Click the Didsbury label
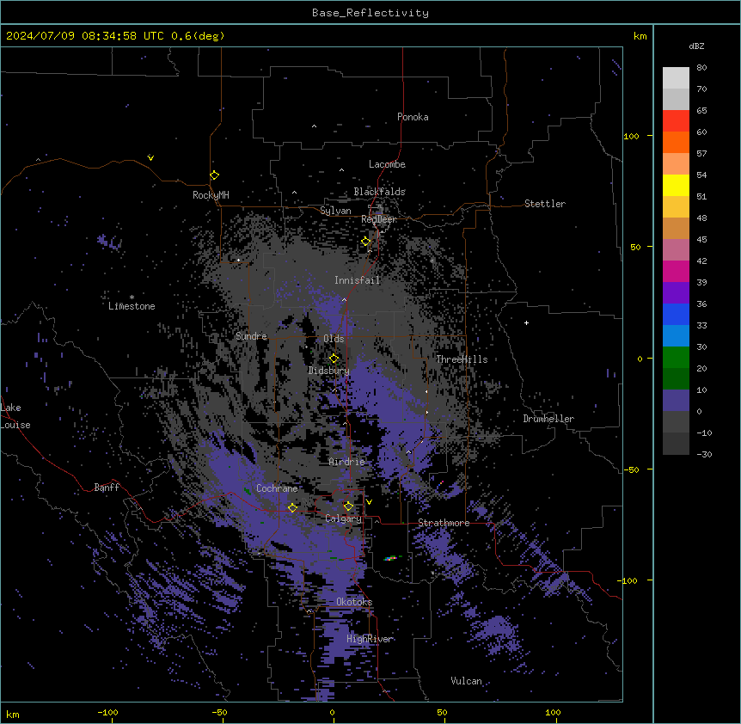 [x=328, y=371]
